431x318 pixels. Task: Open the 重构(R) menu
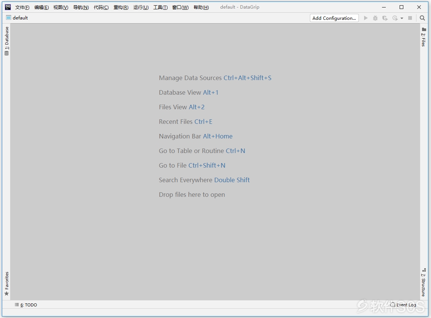coord(121,7)
